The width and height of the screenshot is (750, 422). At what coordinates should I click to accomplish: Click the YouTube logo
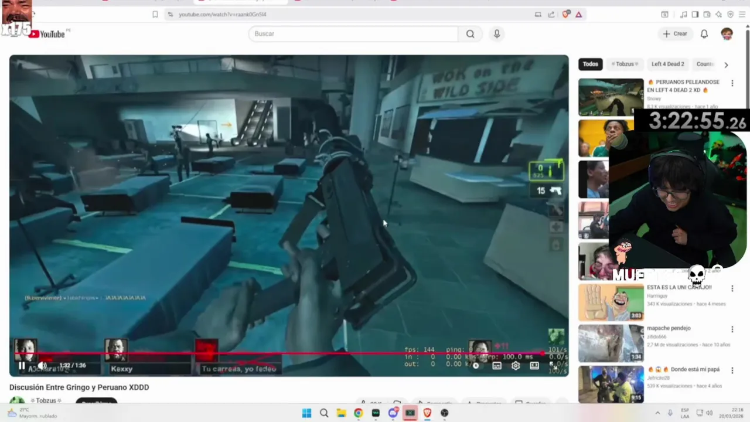(x=47, y=34)
